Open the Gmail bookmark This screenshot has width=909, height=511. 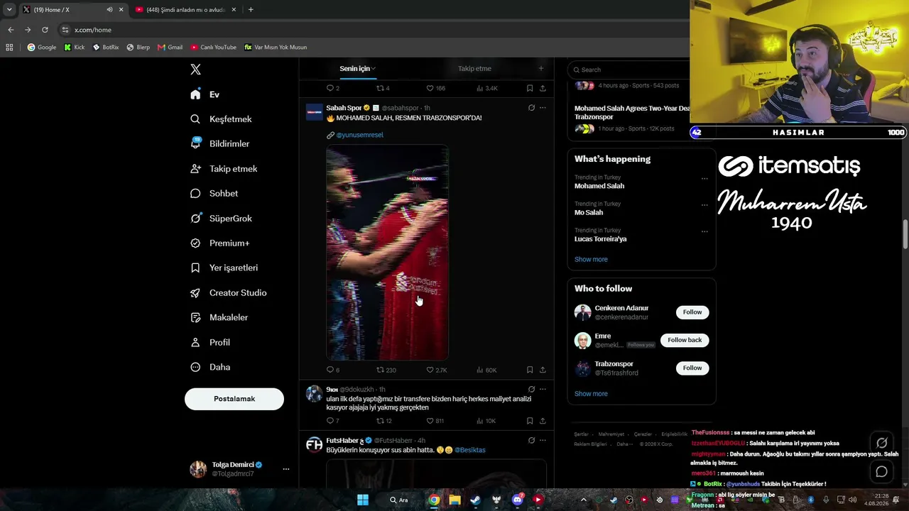(x=170, y=48)
